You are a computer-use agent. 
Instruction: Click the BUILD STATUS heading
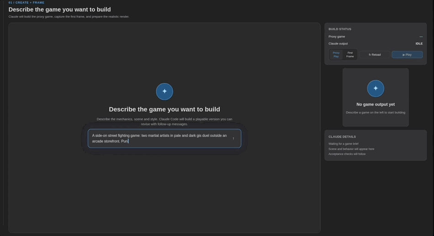(339, 29)
